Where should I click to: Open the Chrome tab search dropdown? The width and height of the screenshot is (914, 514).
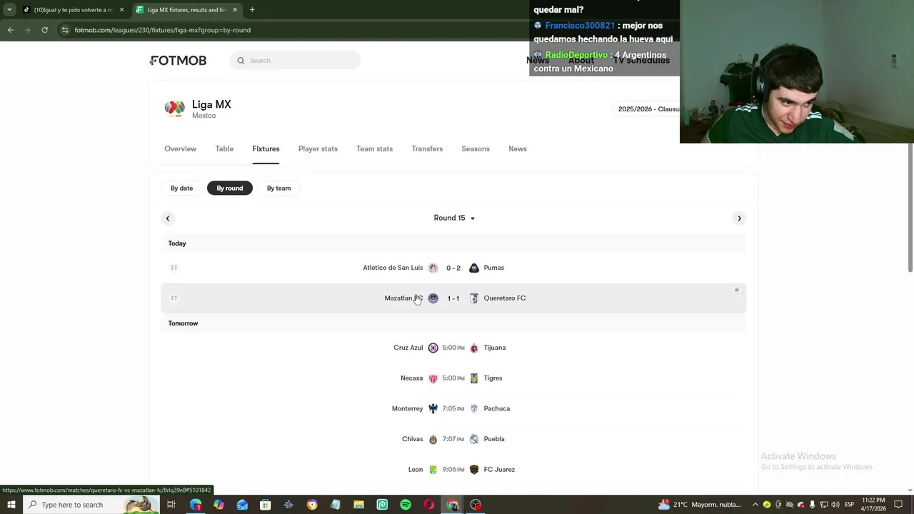[9, 10]
